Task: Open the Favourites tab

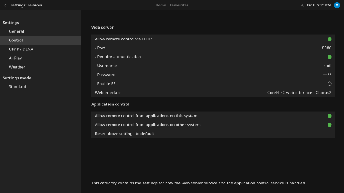Action: click(x=179, y=5)
